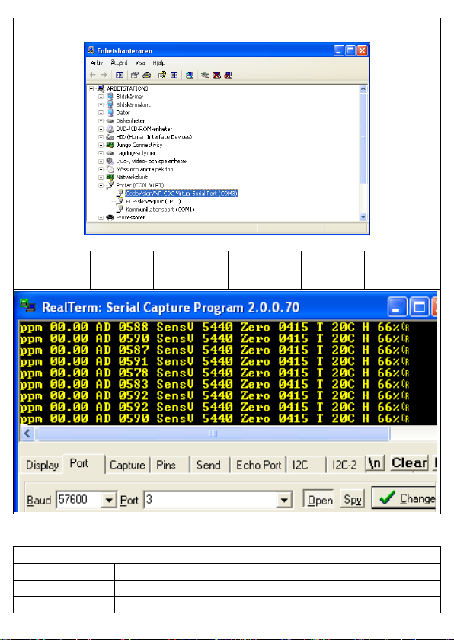The height and width of the screenshot is (640, 454).
Task: Expand the Bildskärmar node
Action: tap(101, 97)
